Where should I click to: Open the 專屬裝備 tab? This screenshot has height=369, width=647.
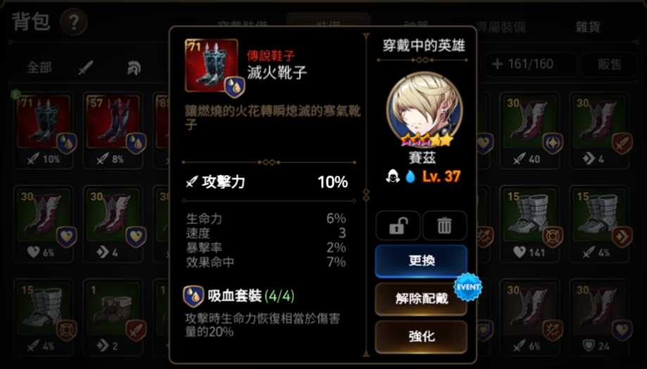point(501,27)
